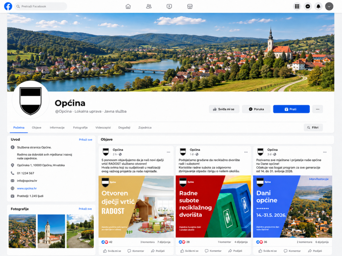Open options menu on the kindergarten post
Image resolution: width=342 pixels, height=256 pixels.
168,152
